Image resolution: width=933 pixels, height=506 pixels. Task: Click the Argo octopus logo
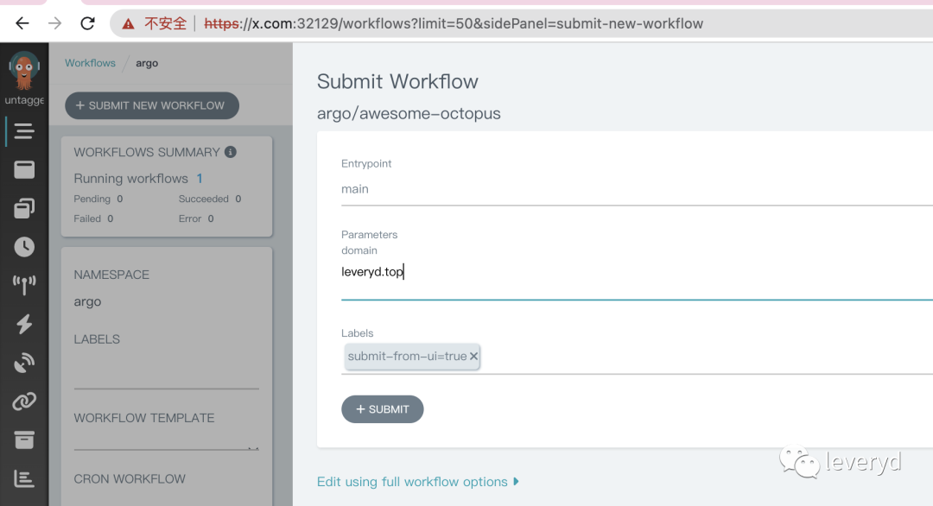pyautogui.click(x=24, y=70)
